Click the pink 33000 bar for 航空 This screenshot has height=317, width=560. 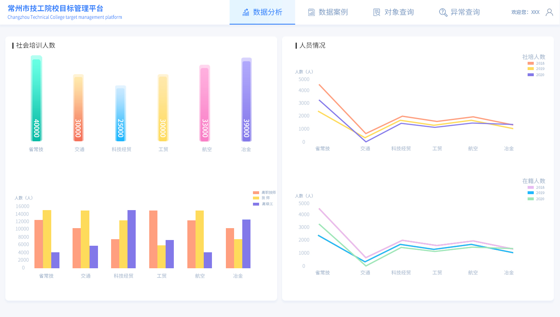[205, 104]
